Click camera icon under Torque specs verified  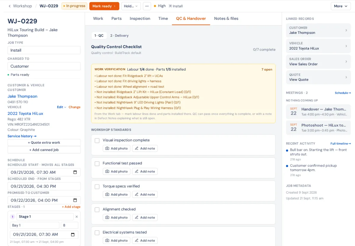click(107, 194)
